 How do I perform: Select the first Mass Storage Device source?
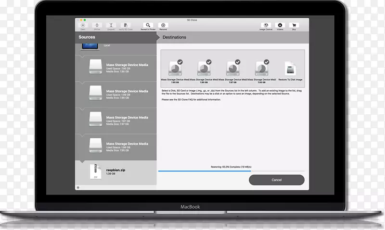click(x=115, y=67)
